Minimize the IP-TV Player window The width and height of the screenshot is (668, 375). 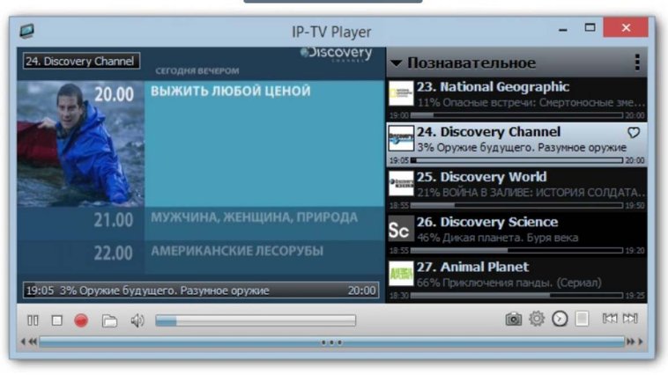point(563,29)
